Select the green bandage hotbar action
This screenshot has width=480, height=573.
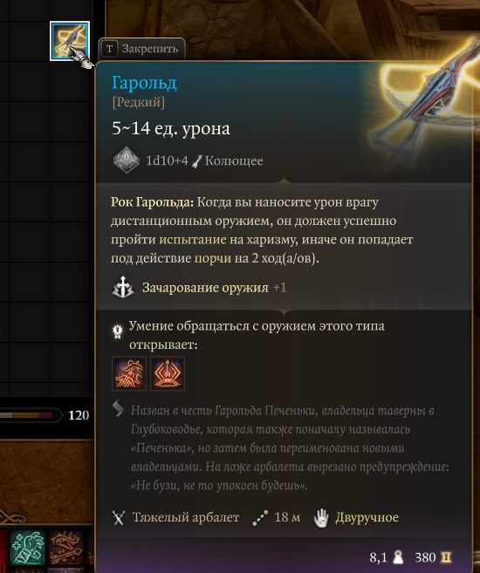pyautogui.click(x=28, y=548)
